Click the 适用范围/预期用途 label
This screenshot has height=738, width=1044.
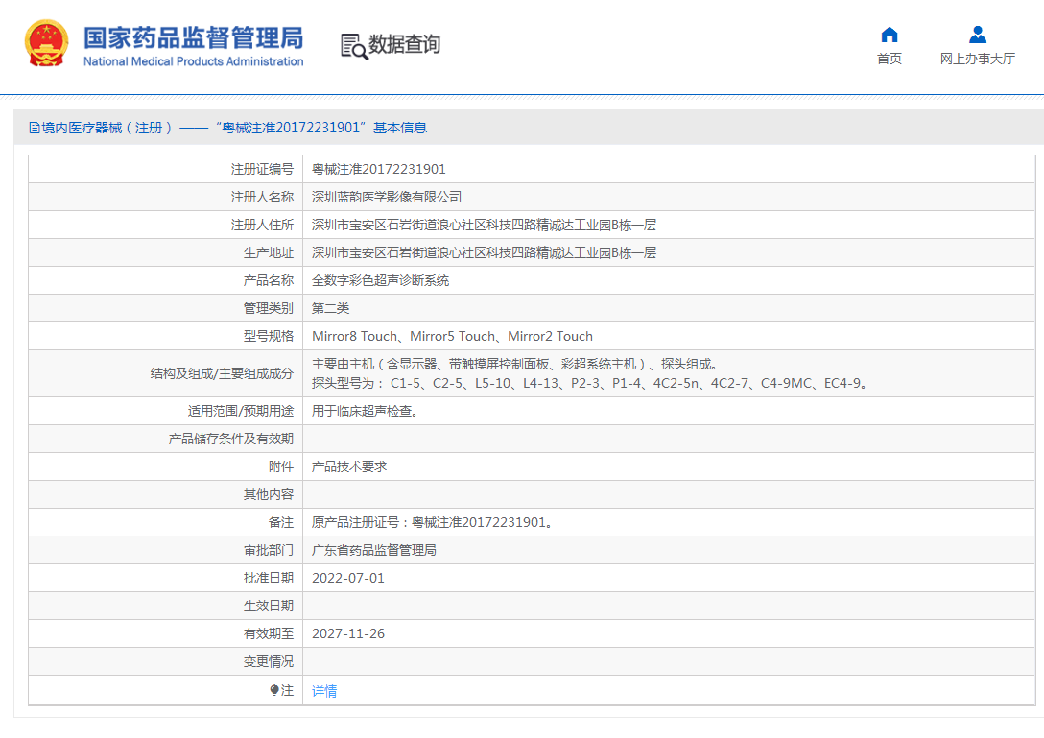(x=240, y=412)
